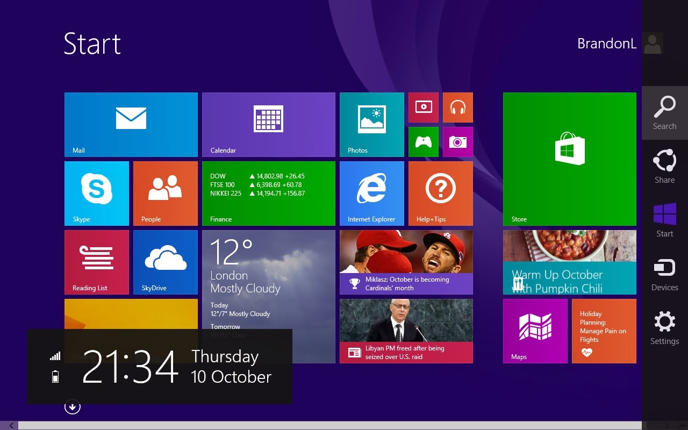Click the FTSE 100 stock row
This screenshot has width=688, height=430.
256,185
